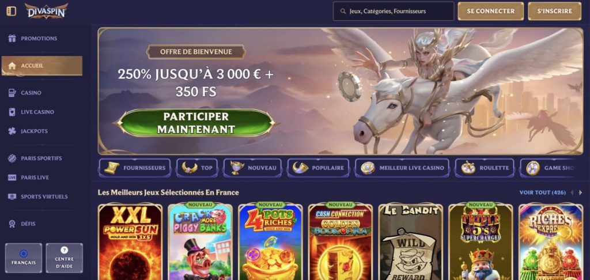Open Paris Live via the live icon
Viewport: 590px width, 280px height.
(12, 177)
